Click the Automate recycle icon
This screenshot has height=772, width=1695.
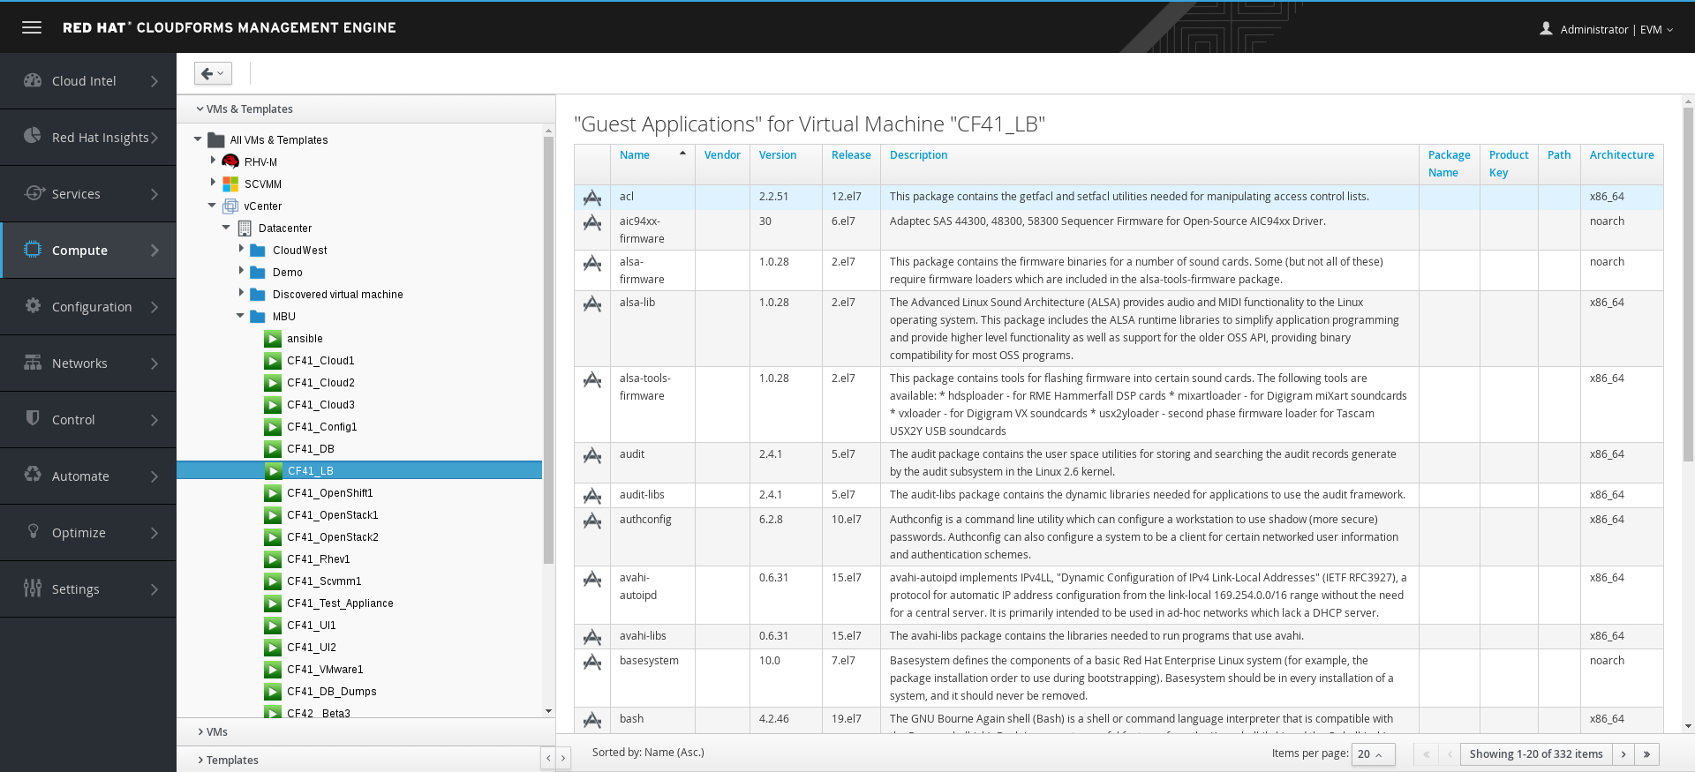[x=33, y=475]
